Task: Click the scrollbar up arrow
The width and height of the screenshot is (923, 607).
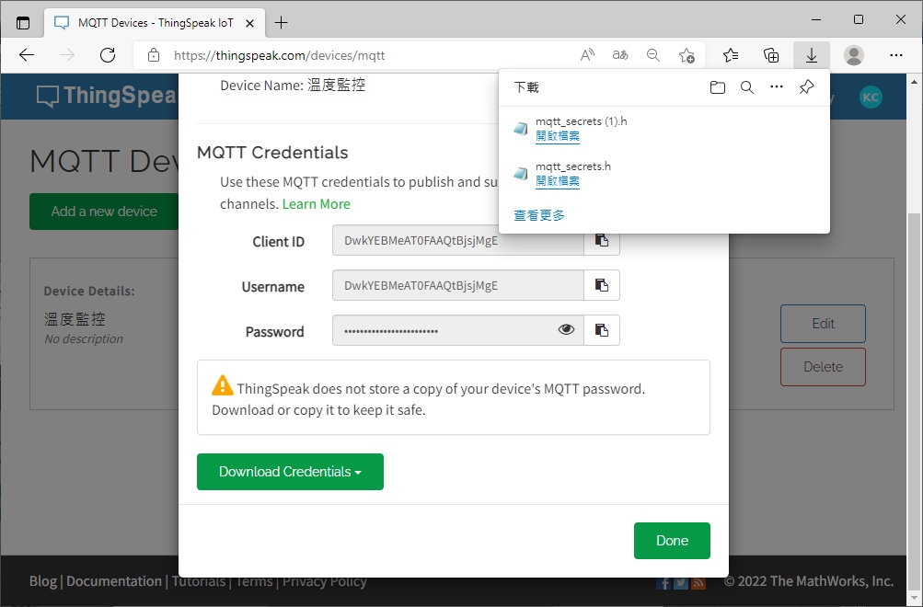Action: (x=914, y=82)
